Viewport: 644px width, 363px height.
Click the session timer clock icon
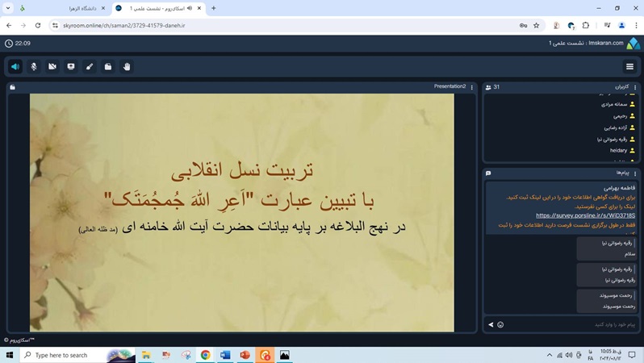coord(8,43)
